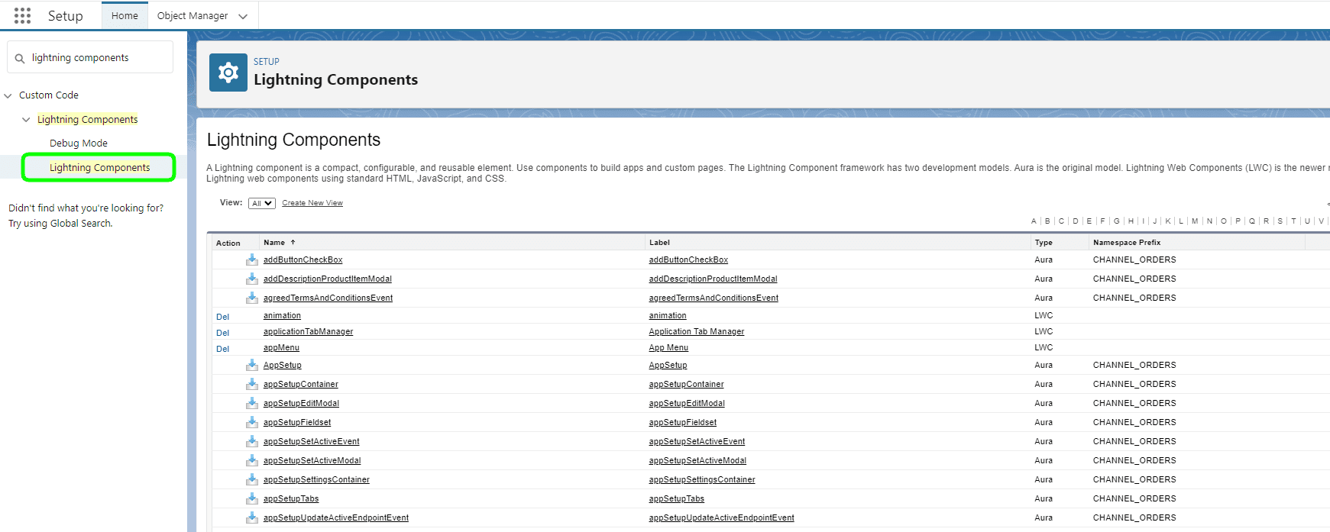The image size is (1330, 532).
Task: Filter list by letter A
Action: click(x=1034, y=221)
